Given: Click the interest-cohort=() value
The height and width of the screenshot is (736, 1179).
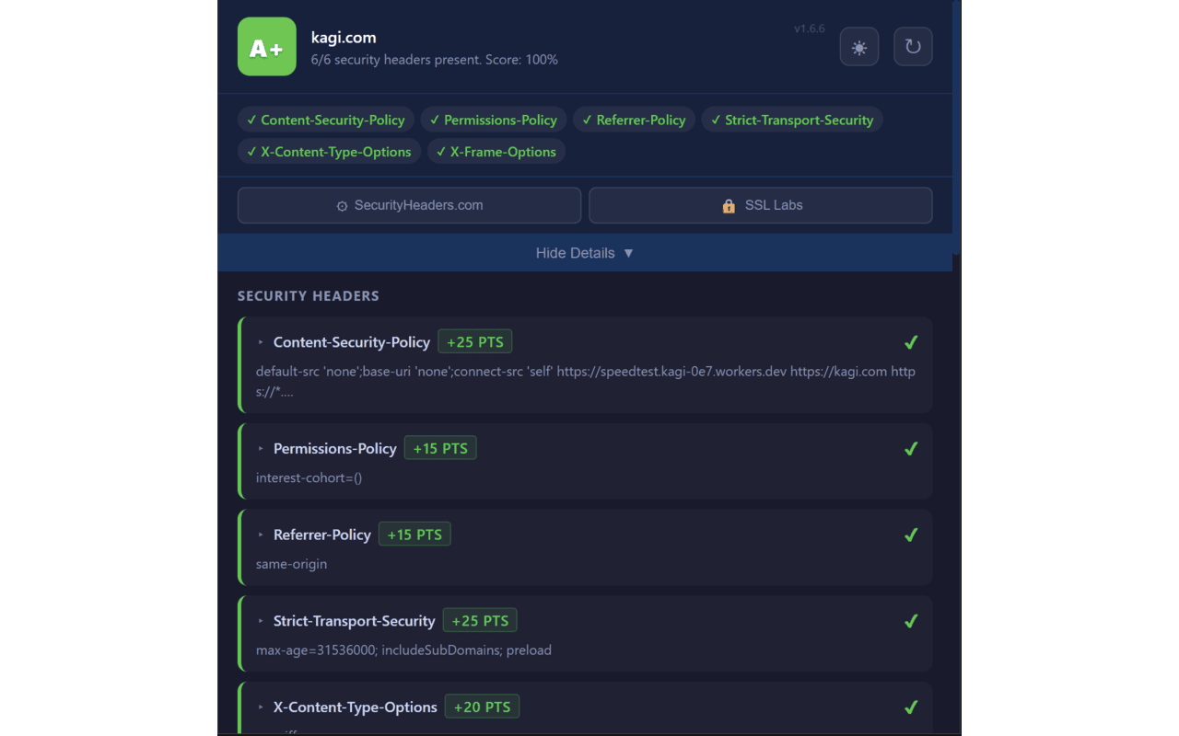Looking at the screenshot, I should pyautogui.click(x=309, y=478).
